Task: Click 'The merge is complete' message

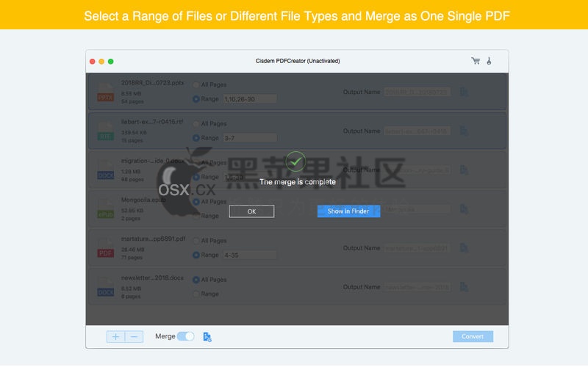Action: point(298,182)
